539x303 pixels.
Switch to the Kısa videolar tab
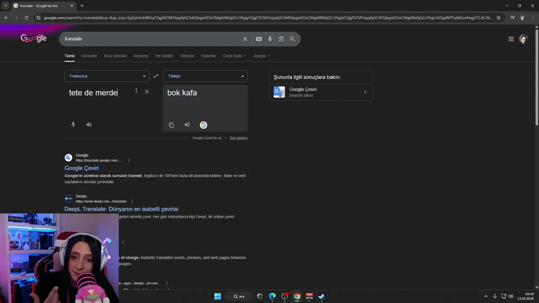[x=115, y=56]
